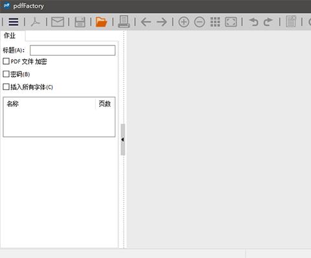Zoom out with the minus circle icon
The image size is (311, 258).
(x=200, y=22)
